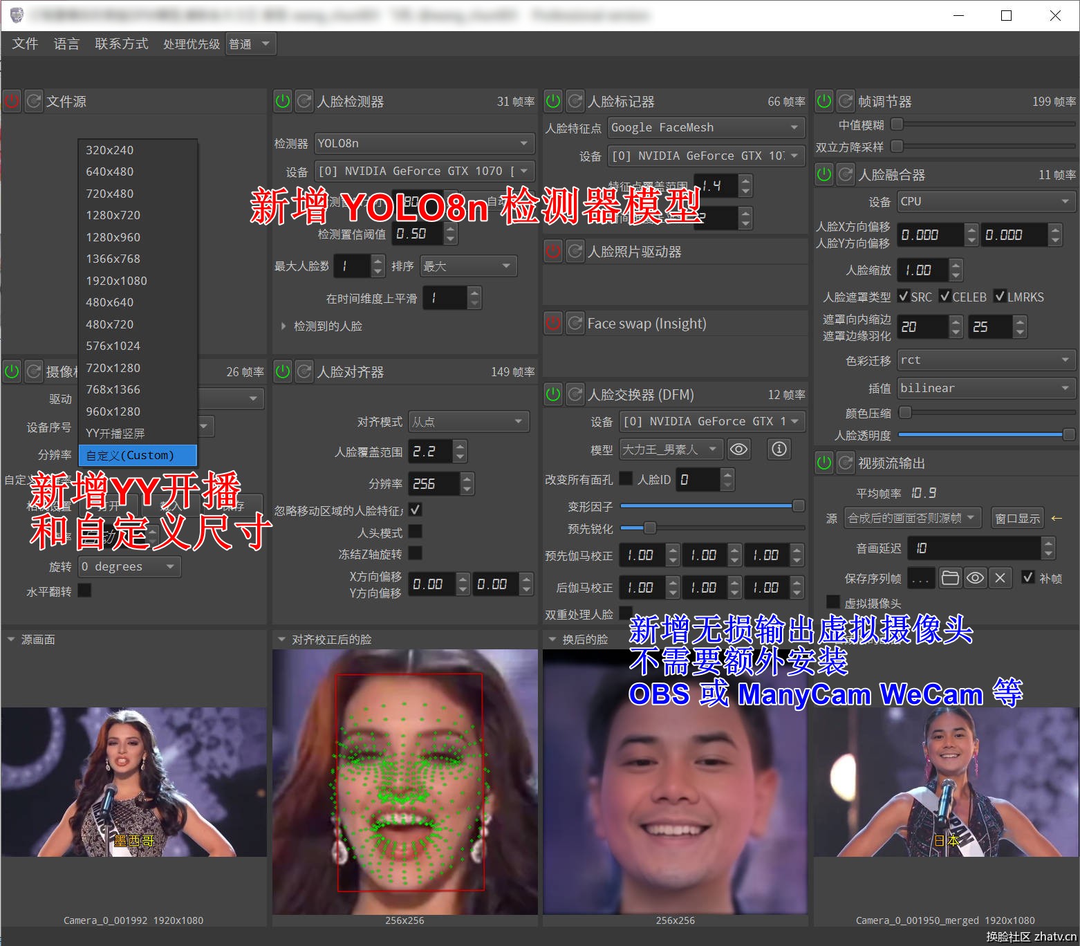Open the 检测器 YOLO8n dropdown
The image size is (1080, 946).
pyautogui.click(x=423, y=143)
